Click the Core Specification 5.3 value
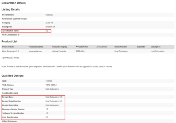 click(x=47, y=117)
